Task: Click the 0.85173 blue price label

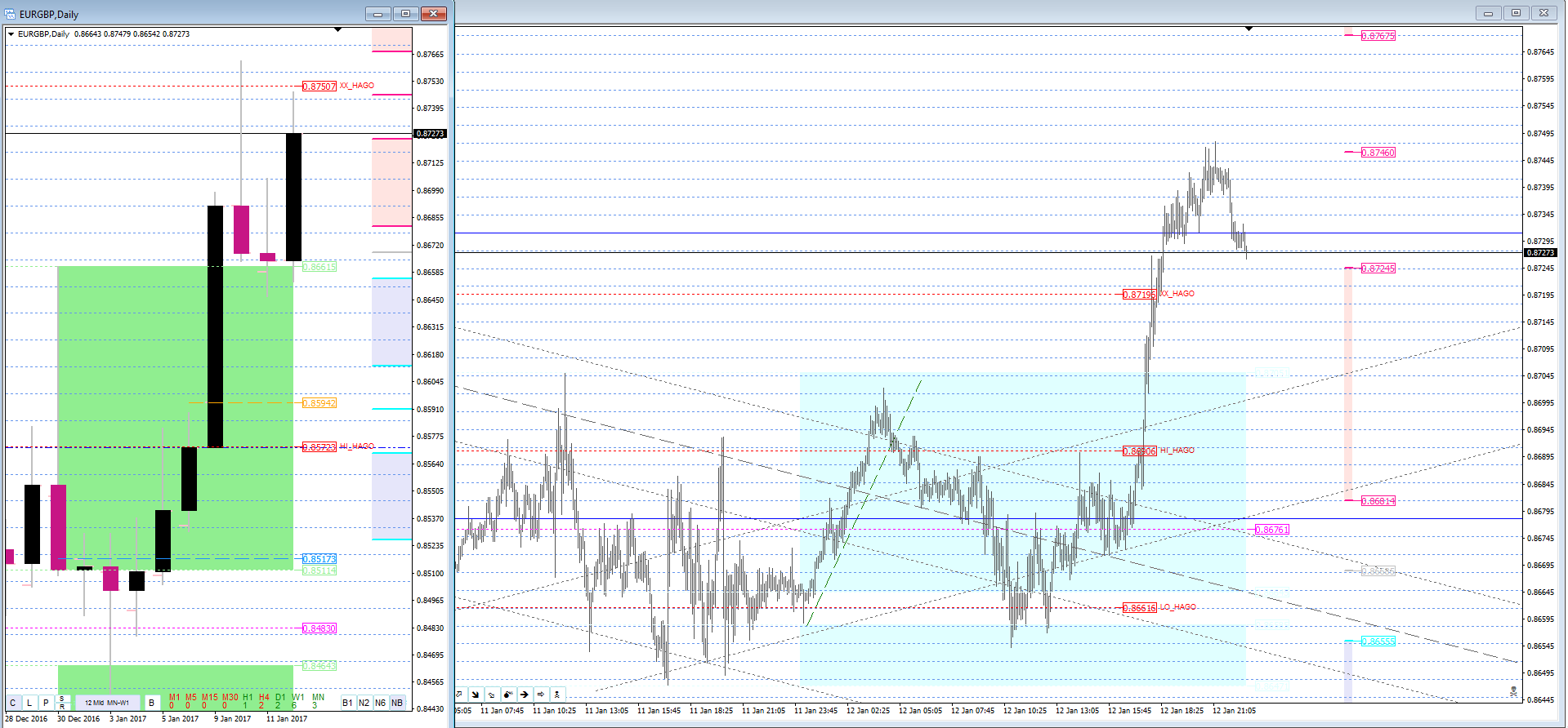Action: [x=319, y=559]
